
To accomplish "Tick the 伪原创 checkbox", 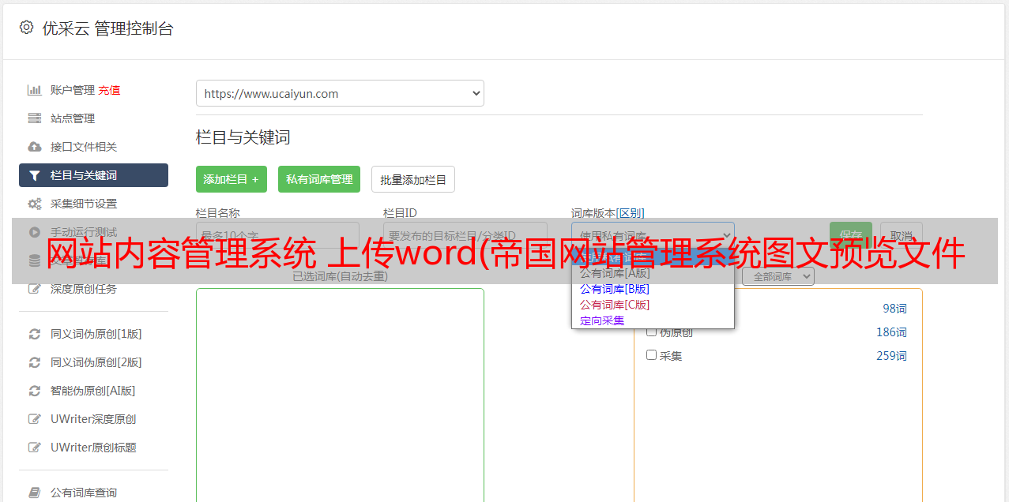I will pyautogui.click(x=652, y=332).
